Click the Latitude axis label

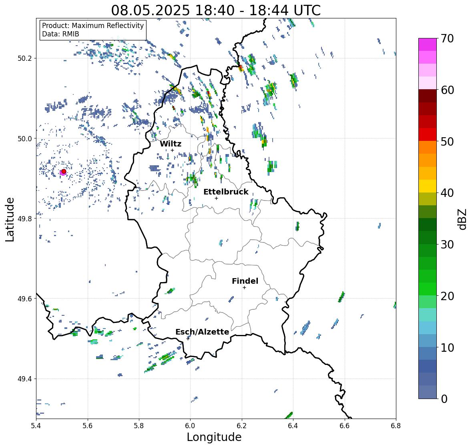point(10,219)
